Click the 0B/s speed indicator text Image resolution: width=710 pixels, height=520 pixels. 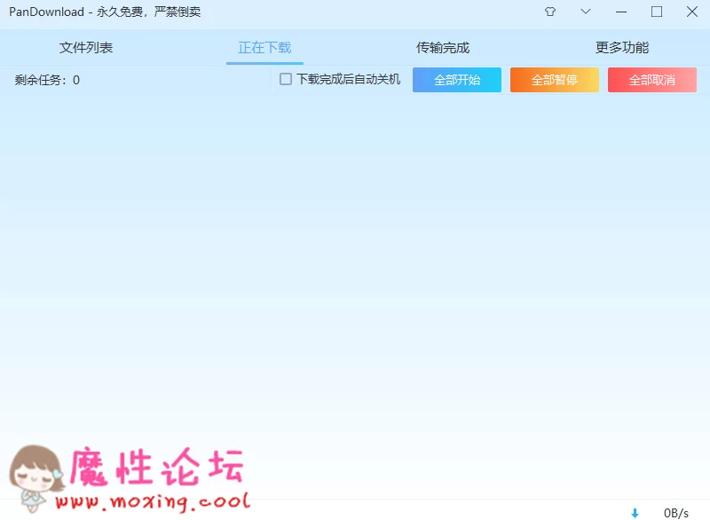676,513
